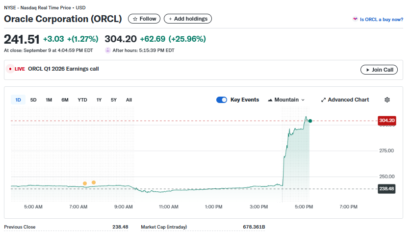Click the 238.48 previous close chart label
This screenshot has width=412, height=232.
pyautogui.click(x=386, y=189)
